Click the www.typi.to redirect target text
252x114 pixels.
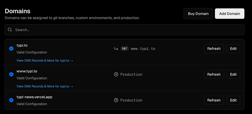(x=143, y=49)
